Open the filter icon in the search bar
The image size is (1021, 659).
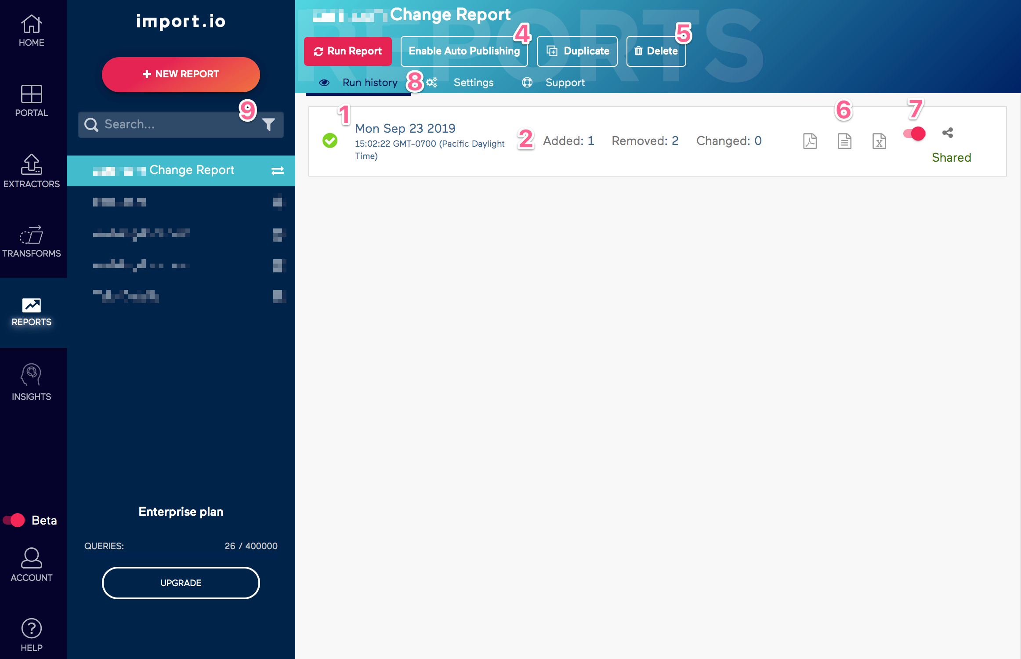(269, 124)
